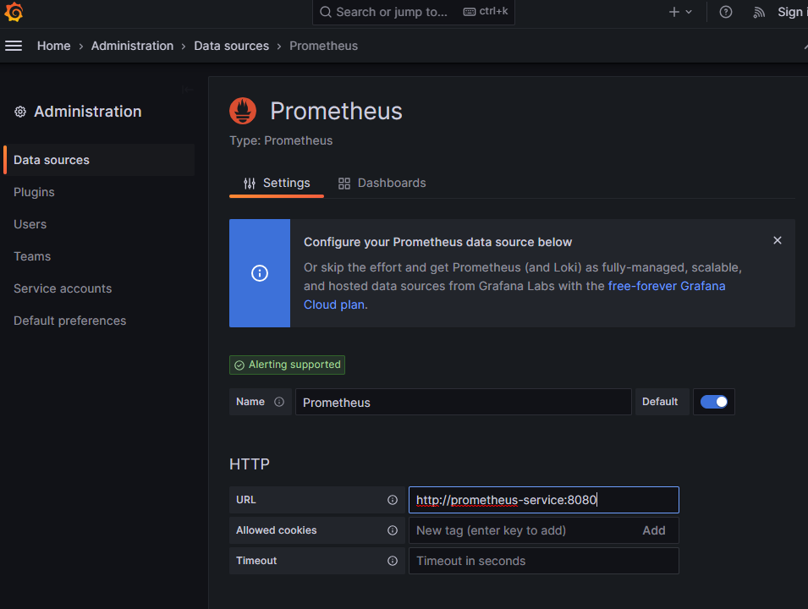The width and height of the screenshot is (808, 609).
Task: Open the plus add-new menu
Action: (680, 12)
